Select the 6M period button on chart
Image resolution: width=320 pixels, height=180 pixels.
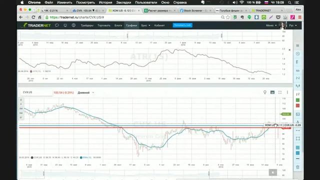pos(21,113)
